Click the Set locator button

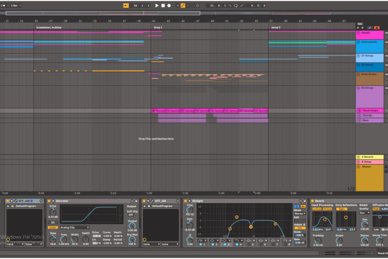(360, 24)
